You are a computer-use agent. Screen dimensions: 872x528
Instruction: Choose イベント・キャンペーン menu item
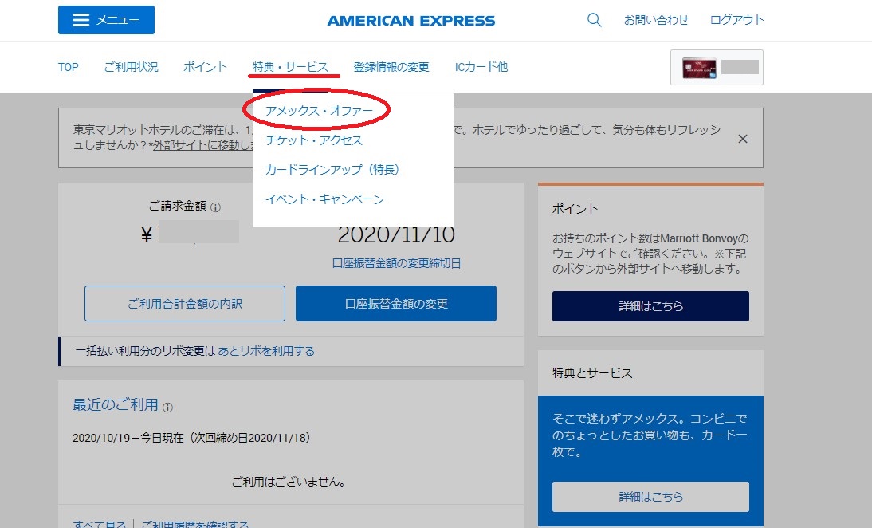(x=324, y=199)
